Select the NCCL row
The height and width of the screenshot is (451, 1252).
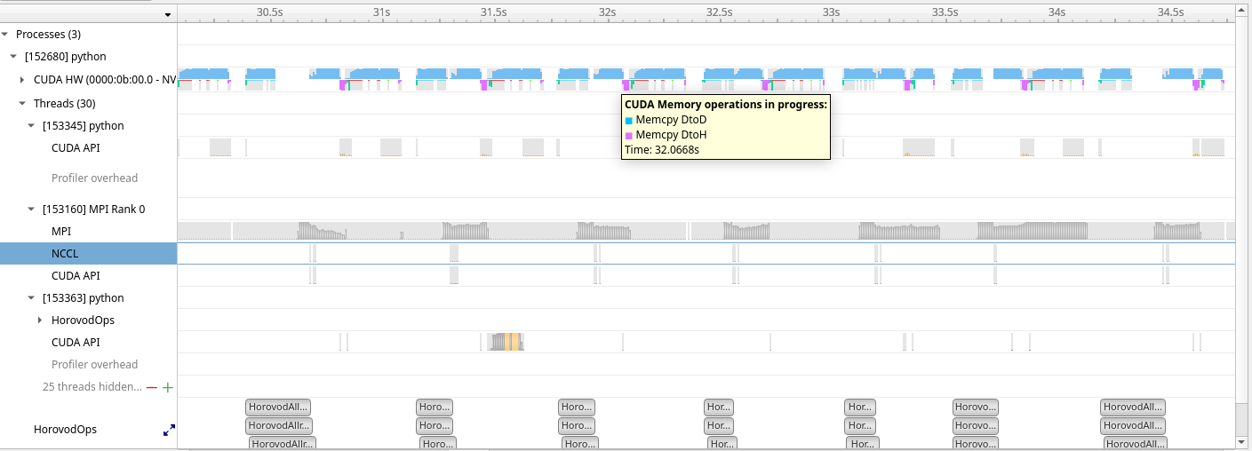89,254
